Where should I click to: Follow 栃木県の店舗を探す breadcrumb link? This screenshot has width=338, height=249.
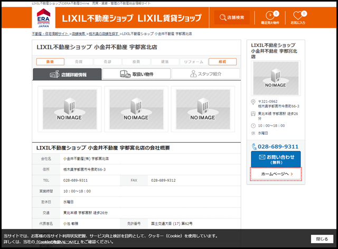[x=104, y=34]
